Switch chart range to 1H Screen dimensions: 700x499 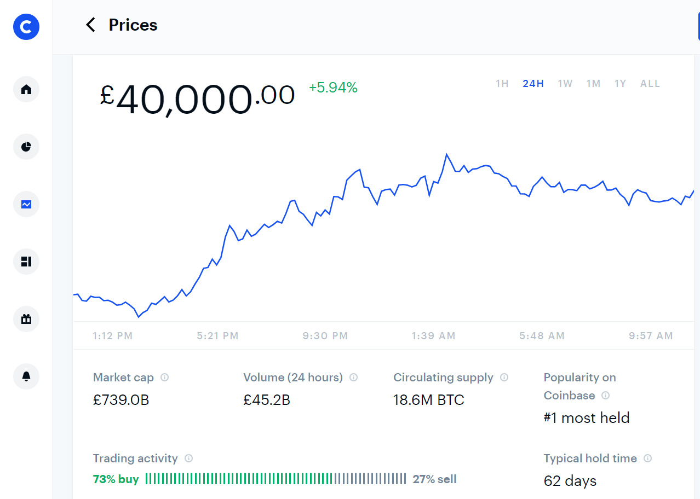click(x=502, y=84)
